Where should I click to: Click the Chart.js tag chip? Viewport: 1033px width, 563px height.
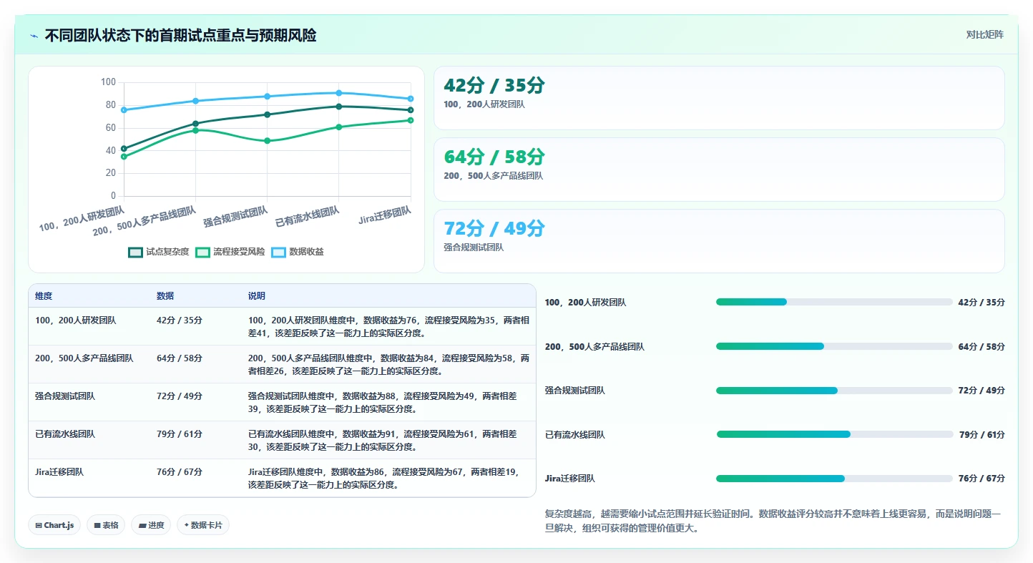point(55,525)
